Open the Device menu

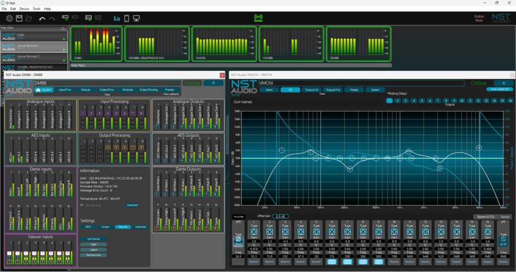(x=24, y=9)
